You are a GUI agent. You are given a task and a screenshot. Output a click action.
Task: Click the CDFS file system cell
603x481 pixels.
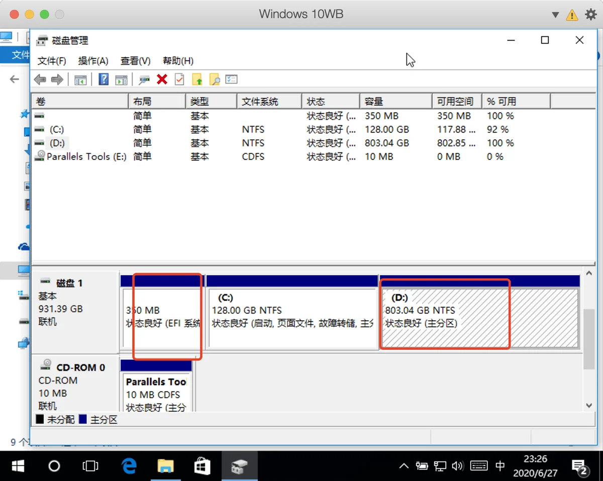(x=253, y=156)
